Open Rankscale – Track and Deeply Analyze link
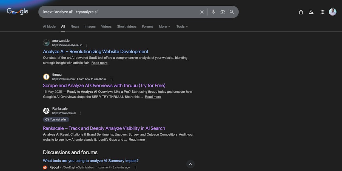This screenshot has height=171, width=342. click(104, 128)
